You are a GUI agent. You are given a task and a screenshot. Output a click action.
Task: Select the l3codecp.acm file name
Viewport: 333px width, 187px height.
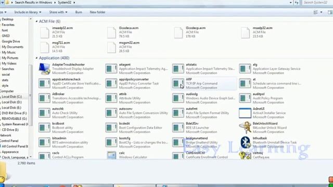196,28
